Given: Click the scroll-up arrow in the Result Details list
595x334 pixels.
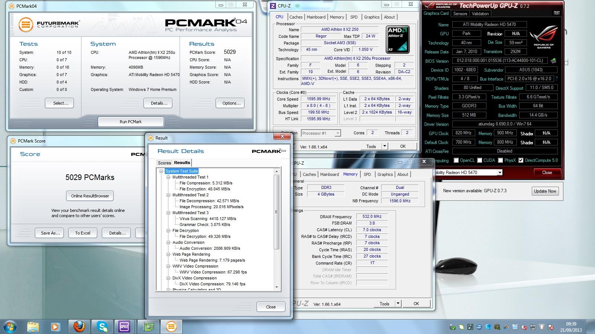Looking at the screenshot, I should [276, 171].
